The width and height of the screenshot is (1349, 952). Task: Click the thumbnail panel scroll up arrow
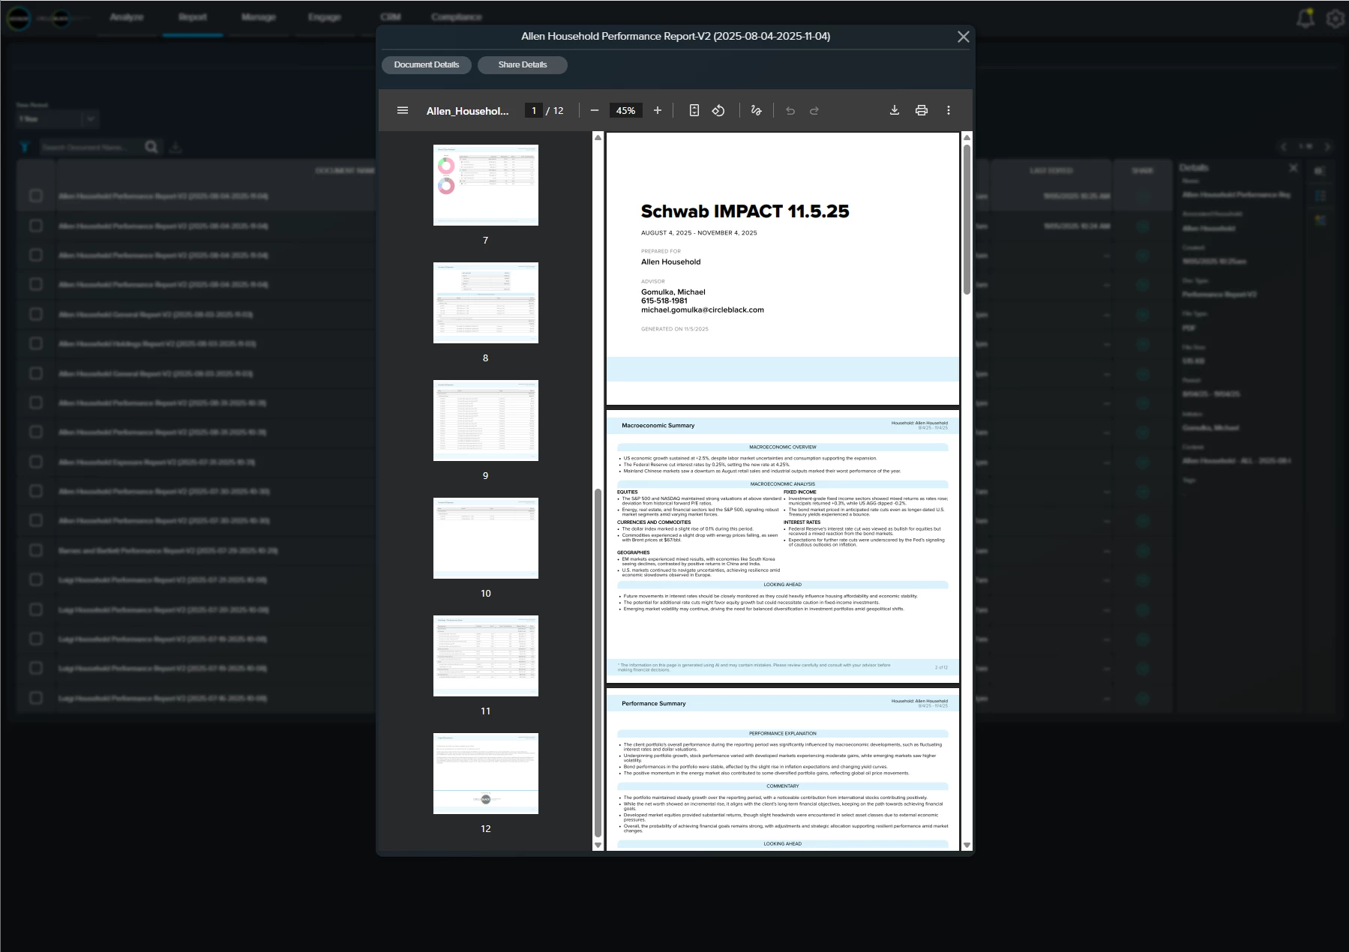click(x=598, y=137)
